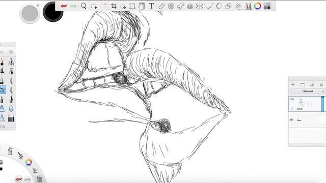Click the grey brush size puck
This screenshot has height=183, width=326.
[x=30, y=13]
